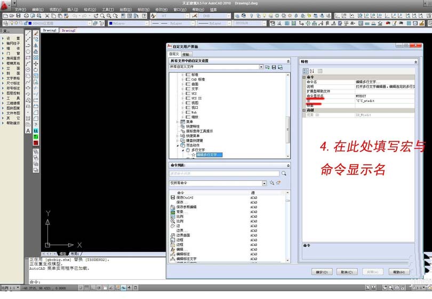
Task: Collapse the 双击动作 tree node
Action: (178, 145)
